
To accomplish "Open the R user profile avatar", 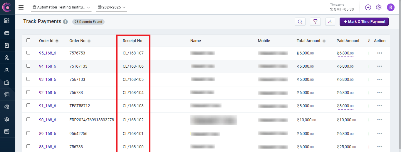I will click(390, 7).
